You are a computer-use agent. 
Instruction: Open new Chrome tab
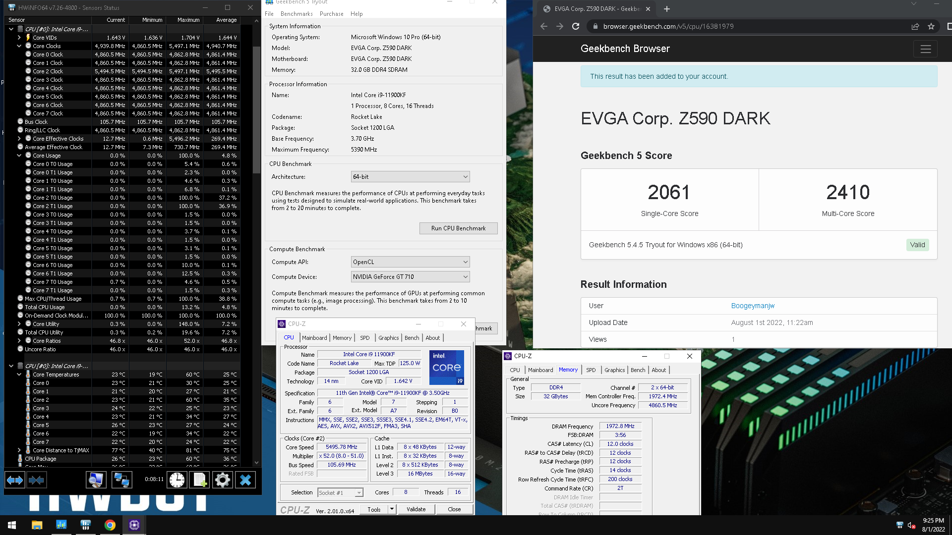pyautogui.click(x=667, y=9)
